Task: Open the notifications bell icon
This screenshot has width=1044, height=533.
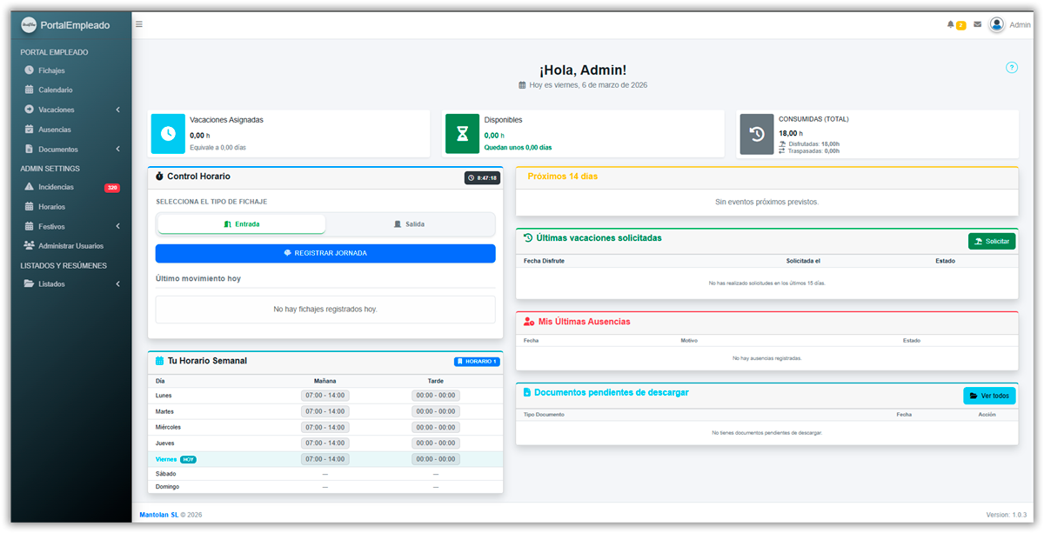Action: click(951, 24)
